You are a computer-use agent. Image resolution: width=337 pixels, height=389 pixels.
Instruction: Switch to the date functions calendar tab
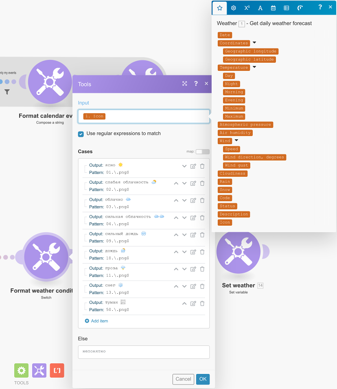[x=273, y=8]
